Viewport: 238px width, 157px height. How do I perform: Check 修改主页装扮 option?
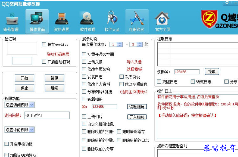point(84,69)
